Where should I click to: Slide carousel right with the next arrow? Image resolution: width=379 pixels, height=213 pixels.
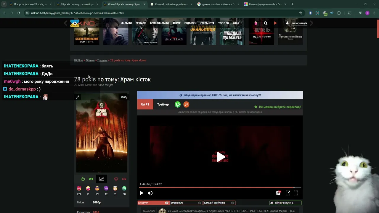click(311, 23)
